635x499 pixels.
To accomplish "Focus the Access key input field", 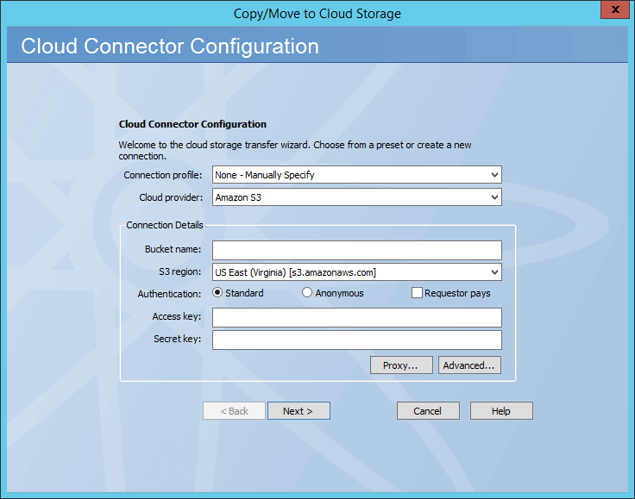I will coord(356,317).
